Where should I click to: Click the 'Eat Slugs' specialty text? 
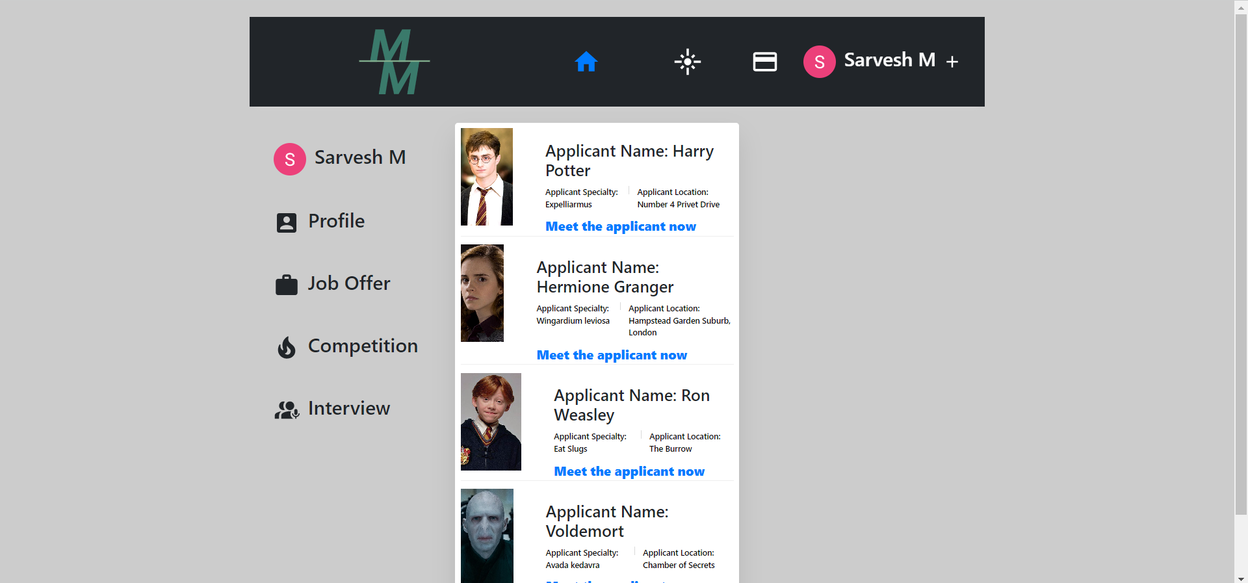[x=571, y=448]
